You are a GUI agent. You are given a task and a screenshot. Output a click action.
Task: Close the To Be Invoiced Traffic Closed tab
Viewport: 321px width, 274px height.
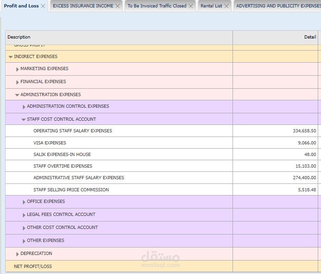[191, 6]
